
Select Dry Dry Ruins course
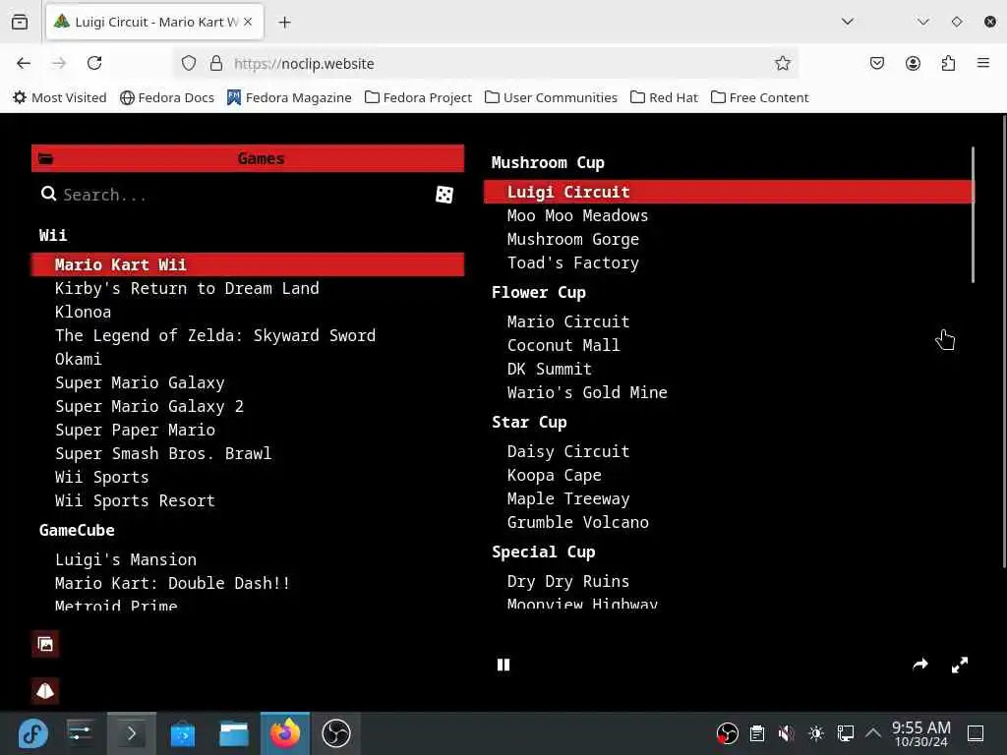click(729, 582)
